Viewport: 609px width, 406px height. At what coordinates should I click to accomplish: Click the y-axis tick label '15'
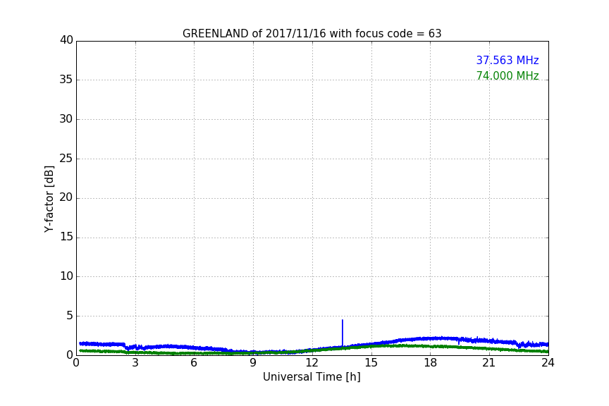pyautogui.click(x=66, y=237)
